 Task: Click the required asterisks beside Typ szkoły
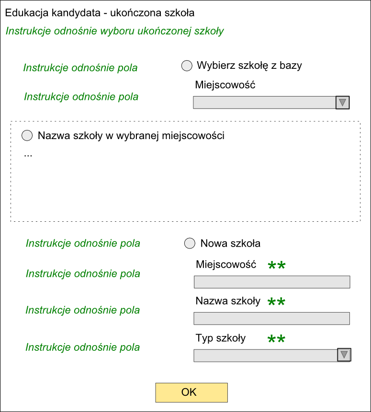(x=277, y=339)
